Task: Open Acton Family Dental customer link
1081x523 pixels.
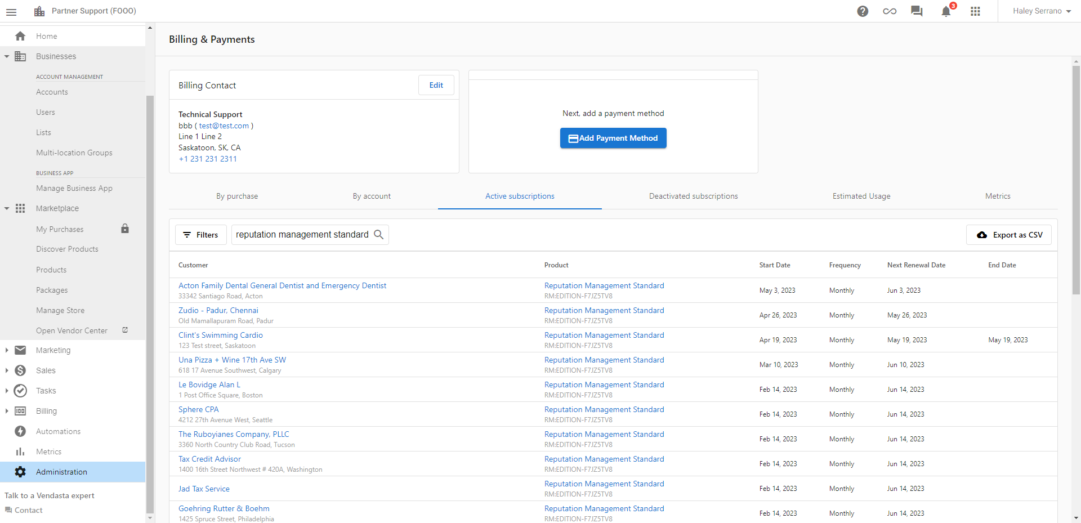Action: pyautogui.click(x=282, y=285)
